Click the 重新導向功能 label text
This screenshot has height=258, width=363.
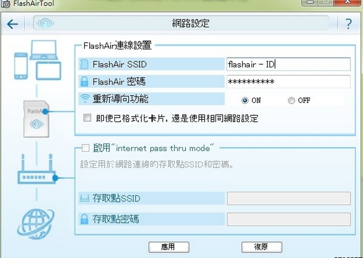pos(120,99)
